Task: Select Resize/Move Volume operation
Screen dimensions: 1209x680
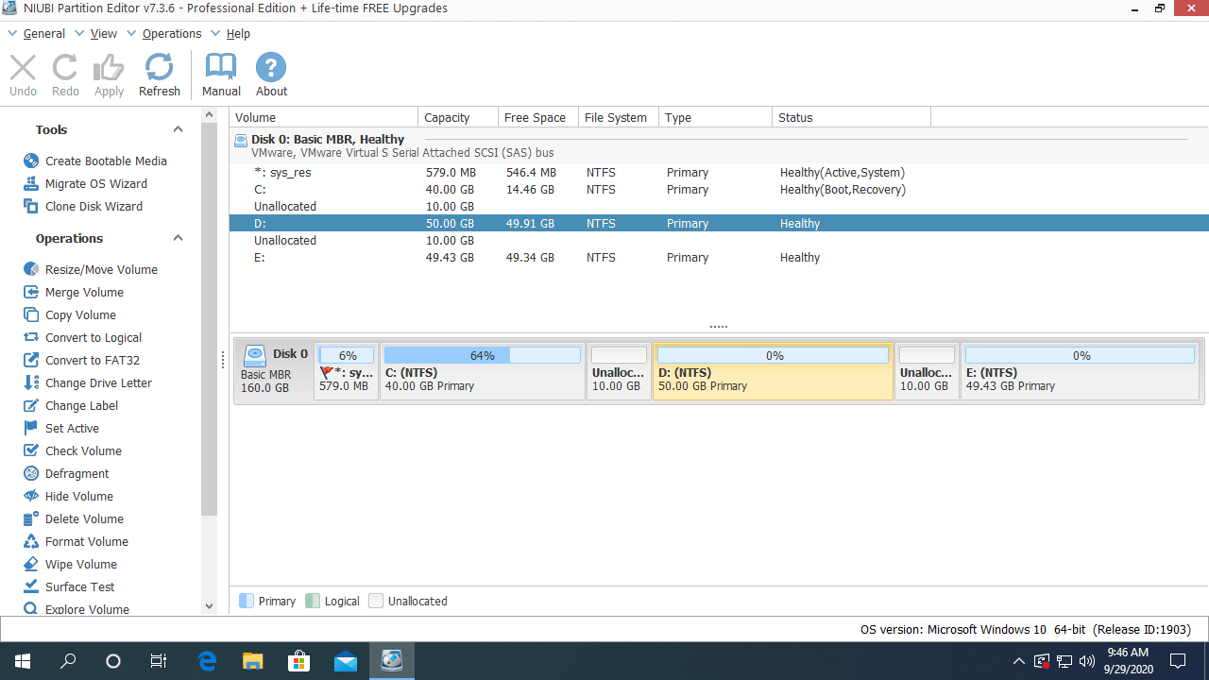Action: coord(101,269)
